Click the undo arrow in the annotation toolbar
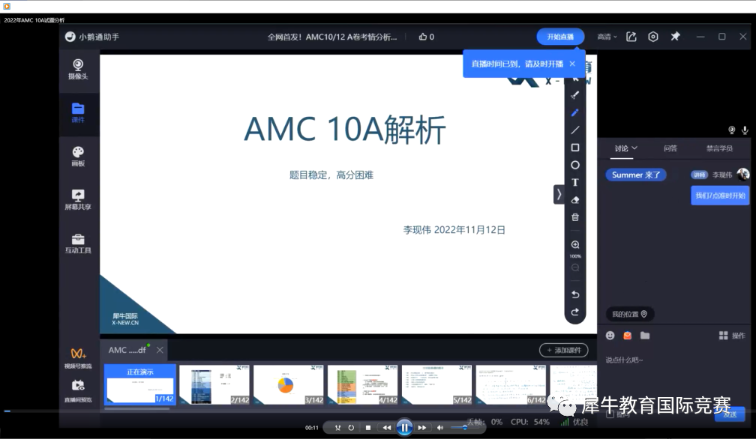756x439 pixels. tap(575, 294)
